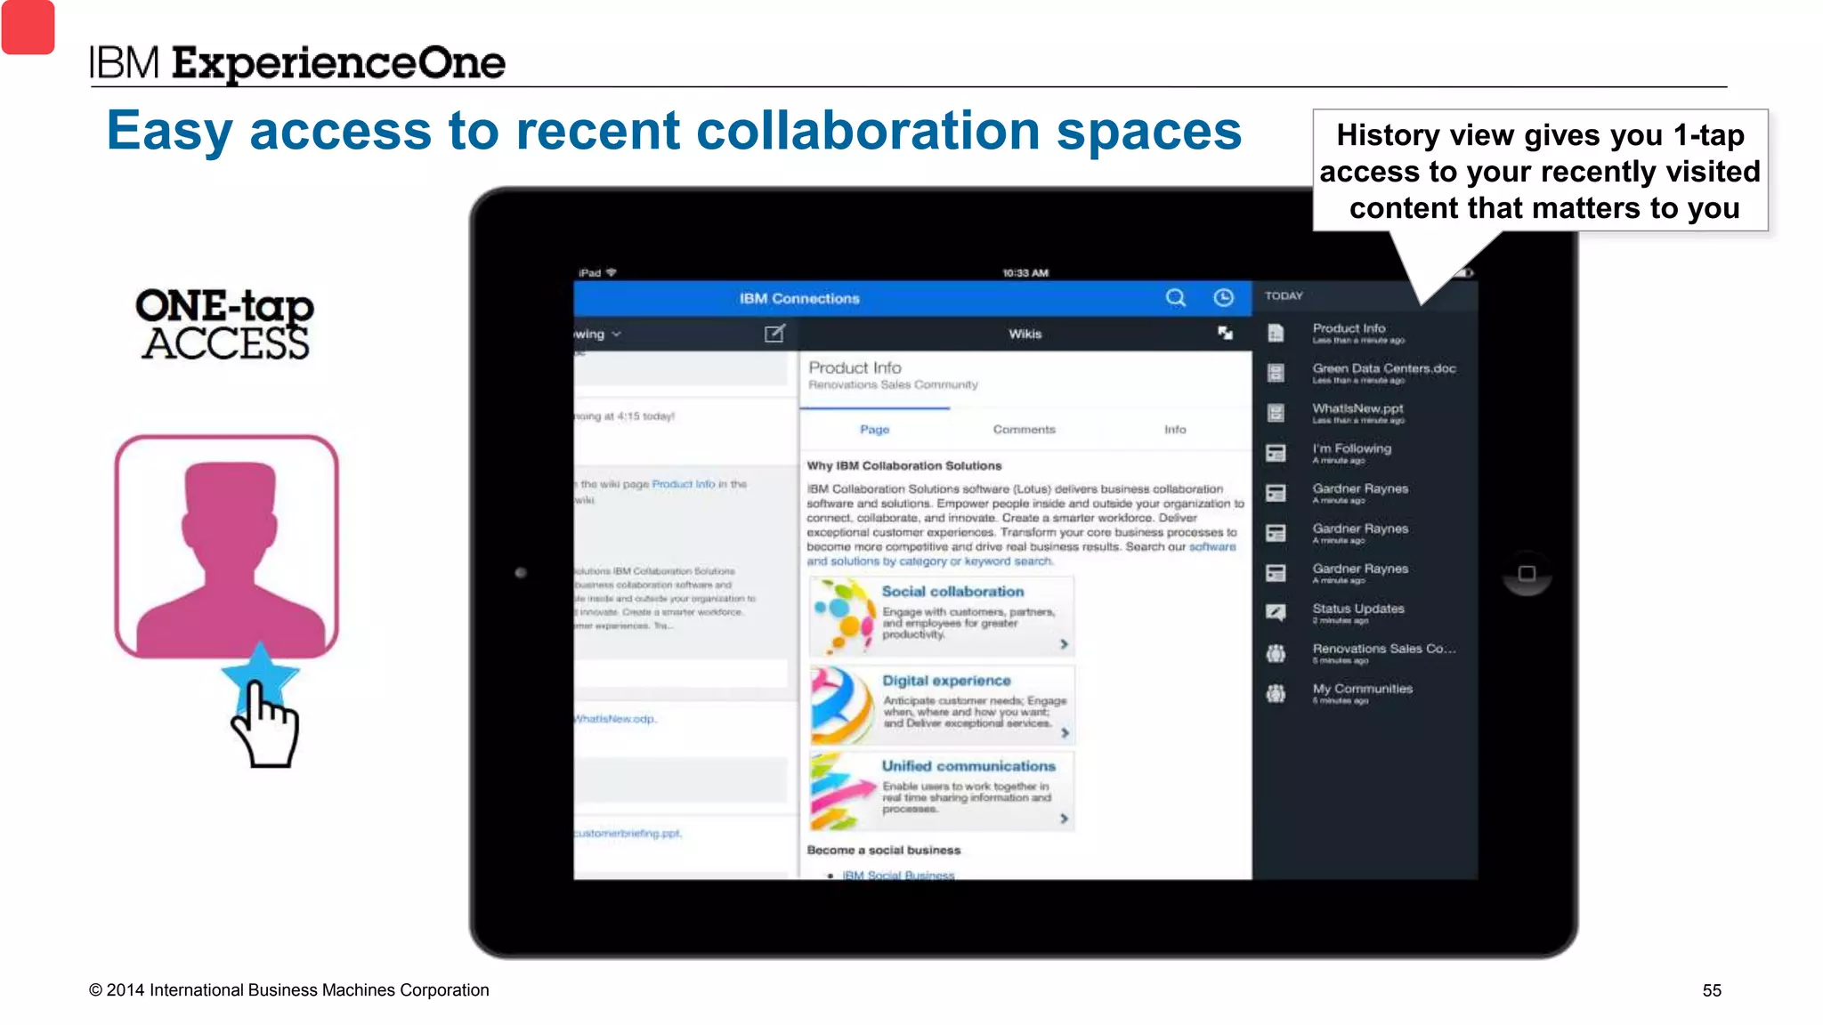Switch to the Info tab
The width and height of the screenshot is (1823, 1025).
[x=1175, y=429]
